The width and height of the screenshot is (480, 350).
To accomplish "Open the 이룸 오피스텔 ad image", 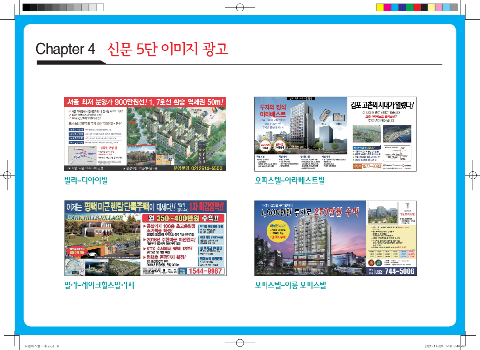I will 335,238.
